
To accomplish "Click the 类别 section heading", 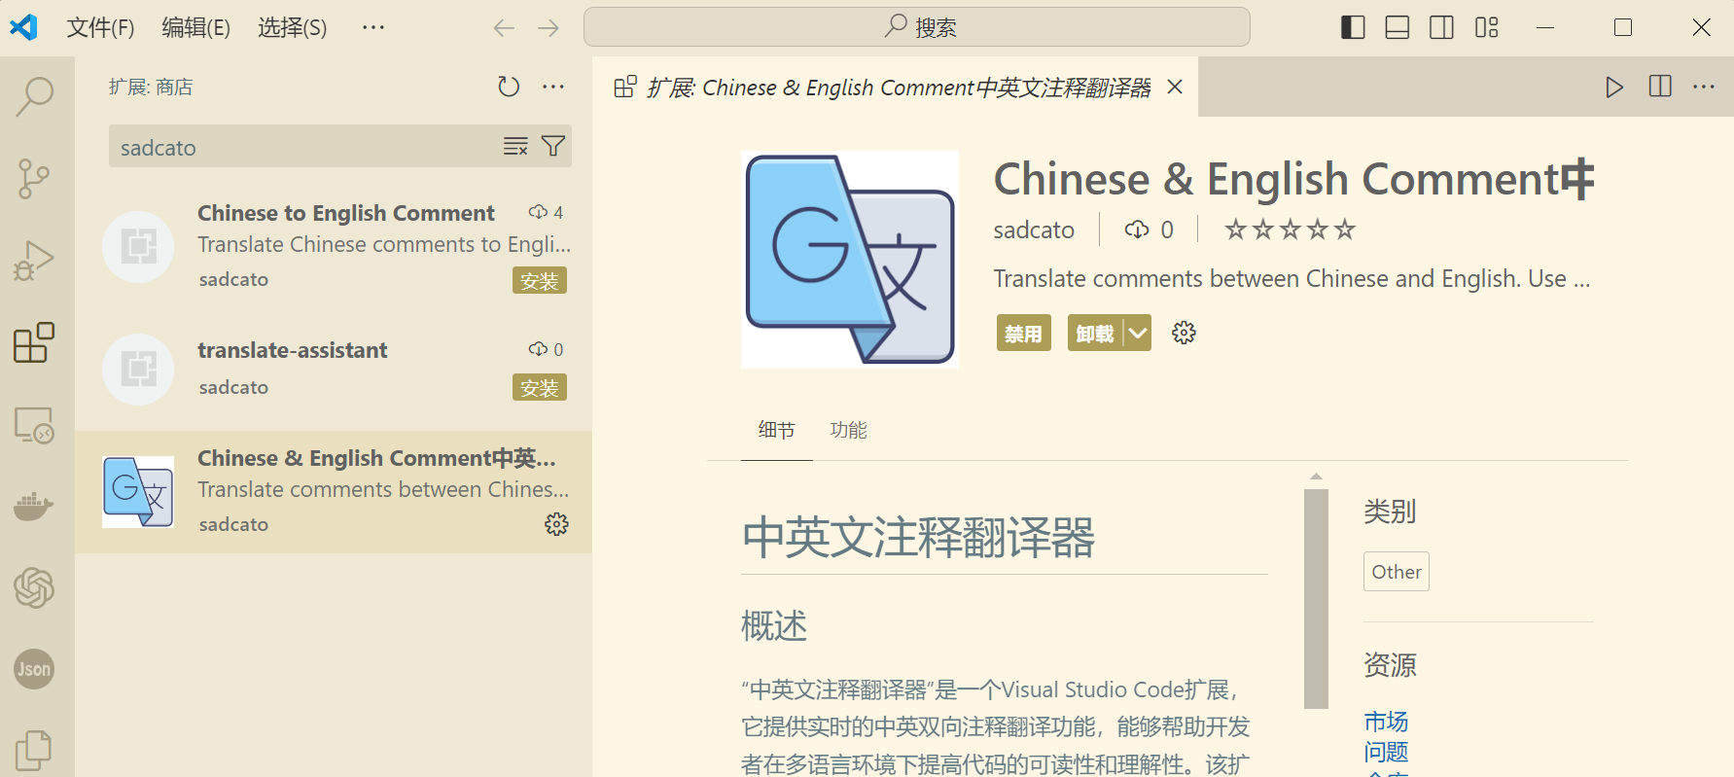I will tap(1390, 512).
